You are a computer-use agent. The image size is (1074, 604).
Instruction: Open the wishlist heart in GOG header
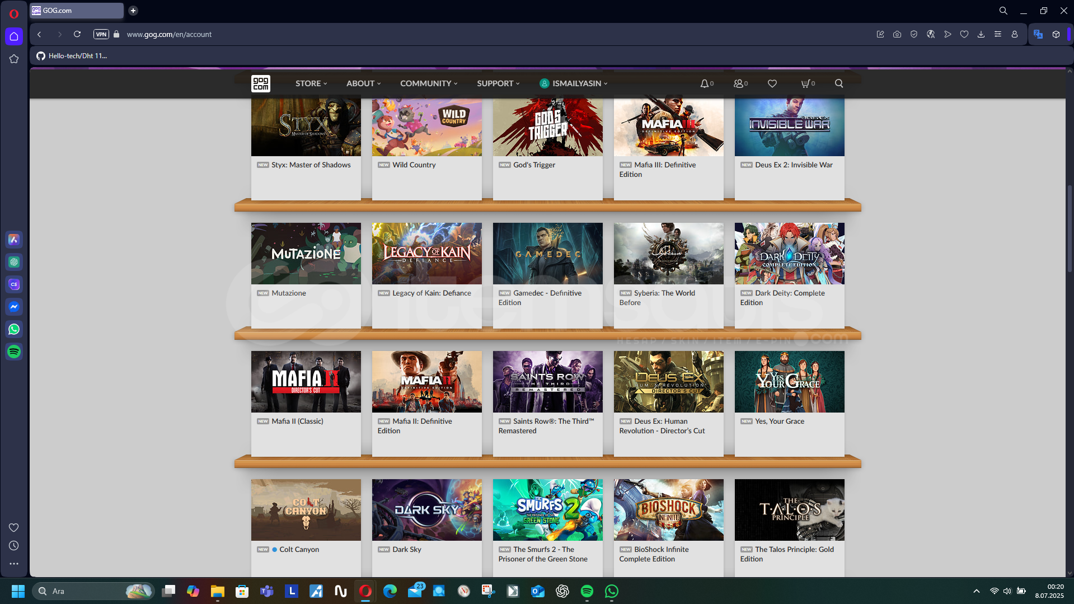(772, 83)
